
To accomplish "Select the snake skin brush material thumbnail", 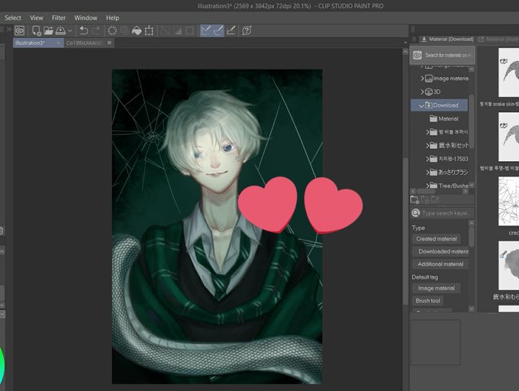I will (x=508, y=73).
